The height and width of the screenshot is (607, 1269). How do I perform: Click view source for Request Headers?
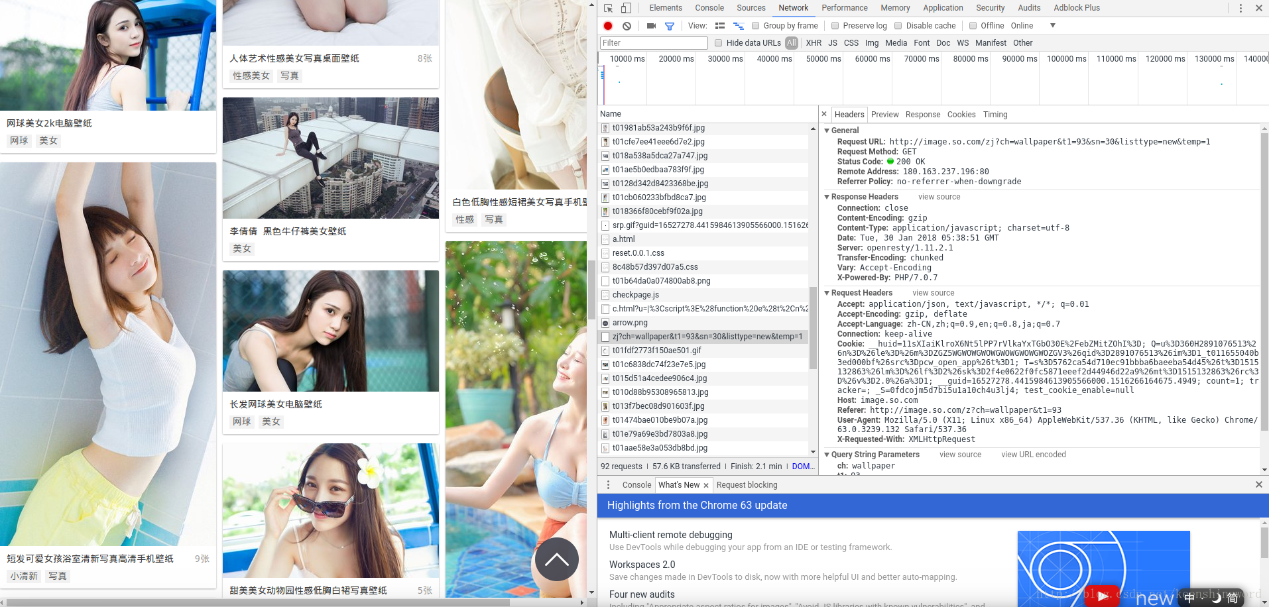coord(934,293)
